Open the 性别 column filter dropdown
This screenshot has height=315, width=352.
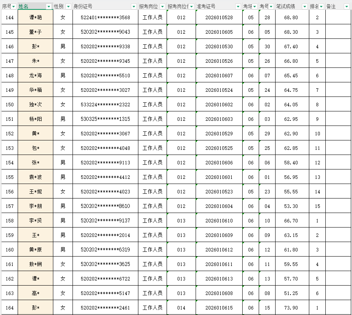point(69,7)
